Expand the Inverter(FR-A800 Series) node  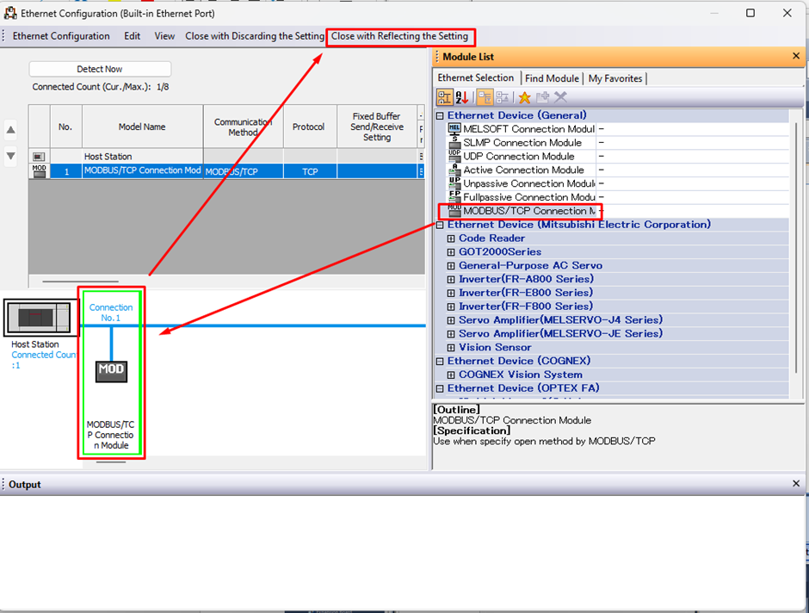tap(451, 279)
